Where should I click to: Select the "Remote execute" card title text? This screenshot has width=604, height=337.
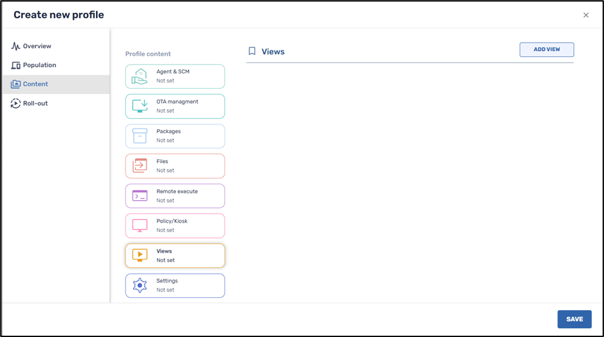tap(177, 191)
